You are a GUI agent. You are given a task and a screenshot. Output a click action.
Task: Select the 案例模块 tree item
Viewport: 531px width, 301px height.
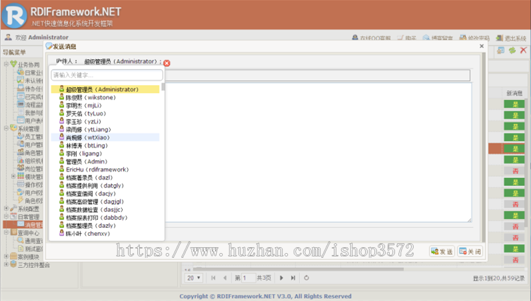tap(29, 256)
